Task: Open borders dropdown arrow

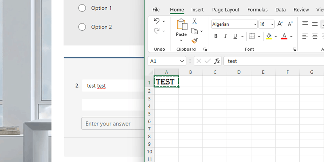Action: pyautogui.click(x=259, y=37)
